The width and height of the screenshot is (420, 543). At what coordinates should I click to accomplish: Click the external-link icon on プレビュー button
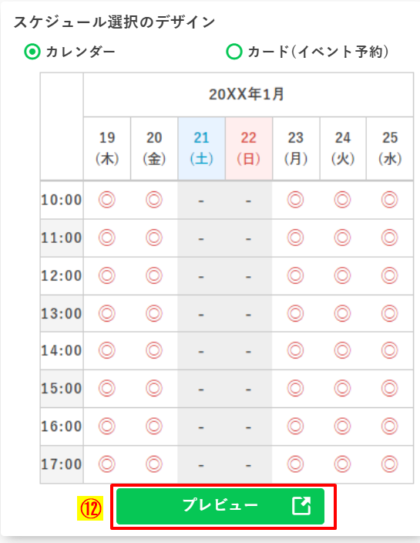tap(301, 506)
